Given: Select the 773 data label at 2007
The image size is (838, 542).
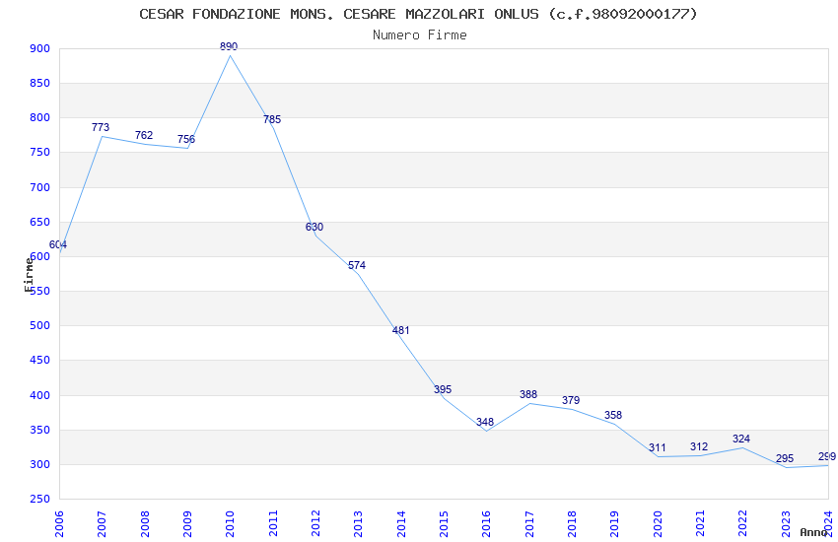Looking at the screenshot, I should (x=101, y=127).
